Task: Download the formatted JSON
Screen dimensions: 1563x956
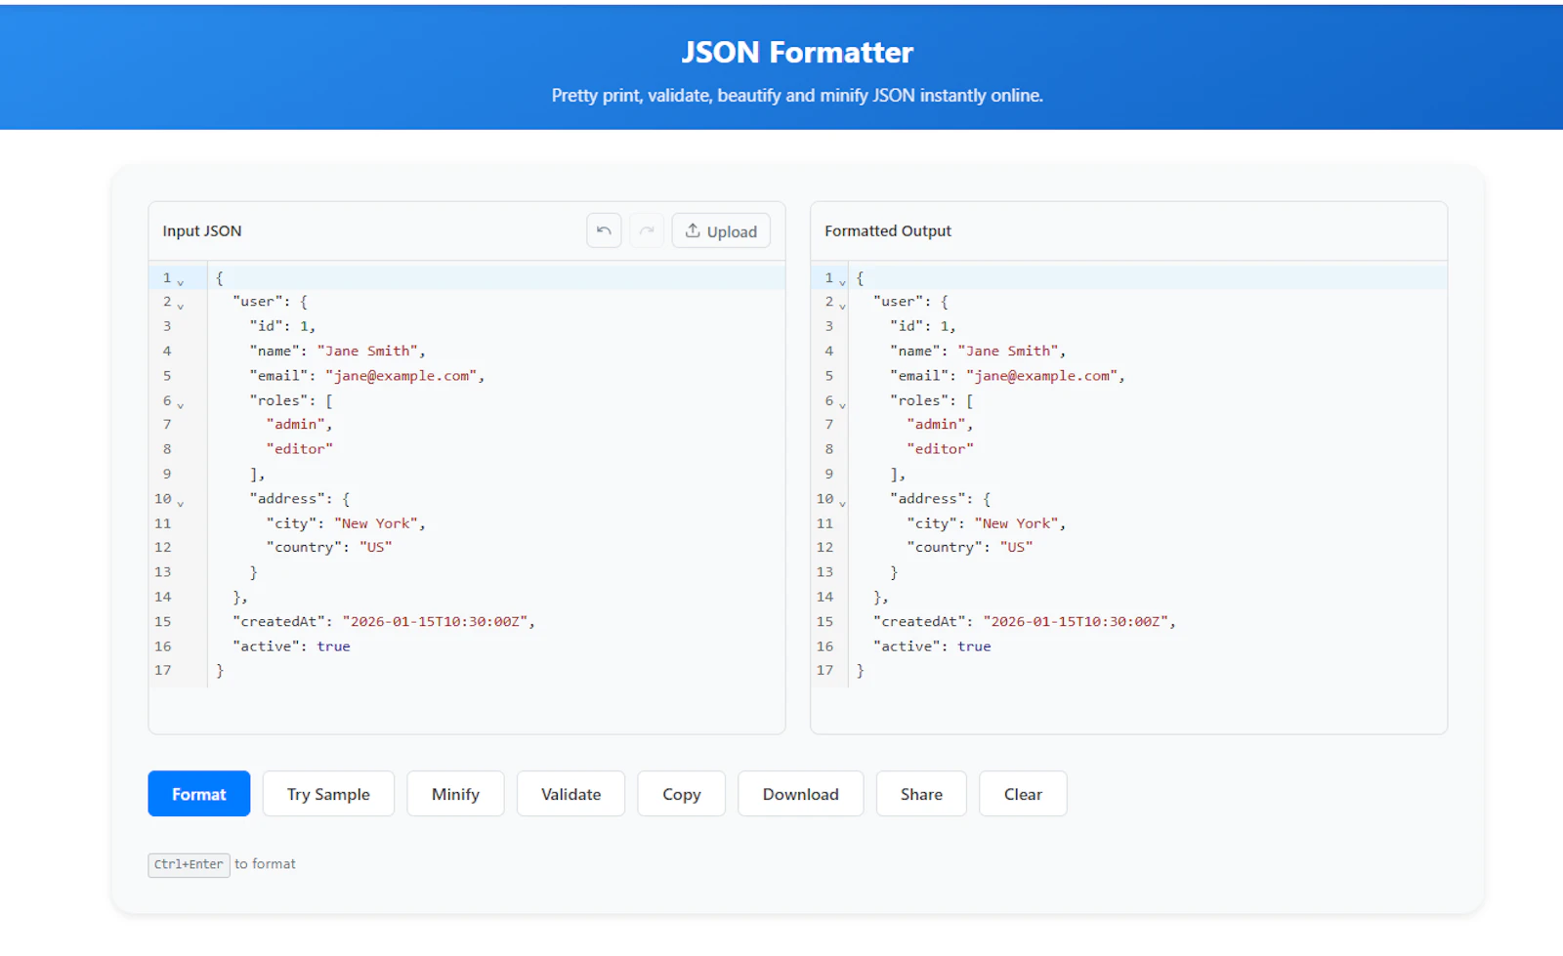Action: 800,794
